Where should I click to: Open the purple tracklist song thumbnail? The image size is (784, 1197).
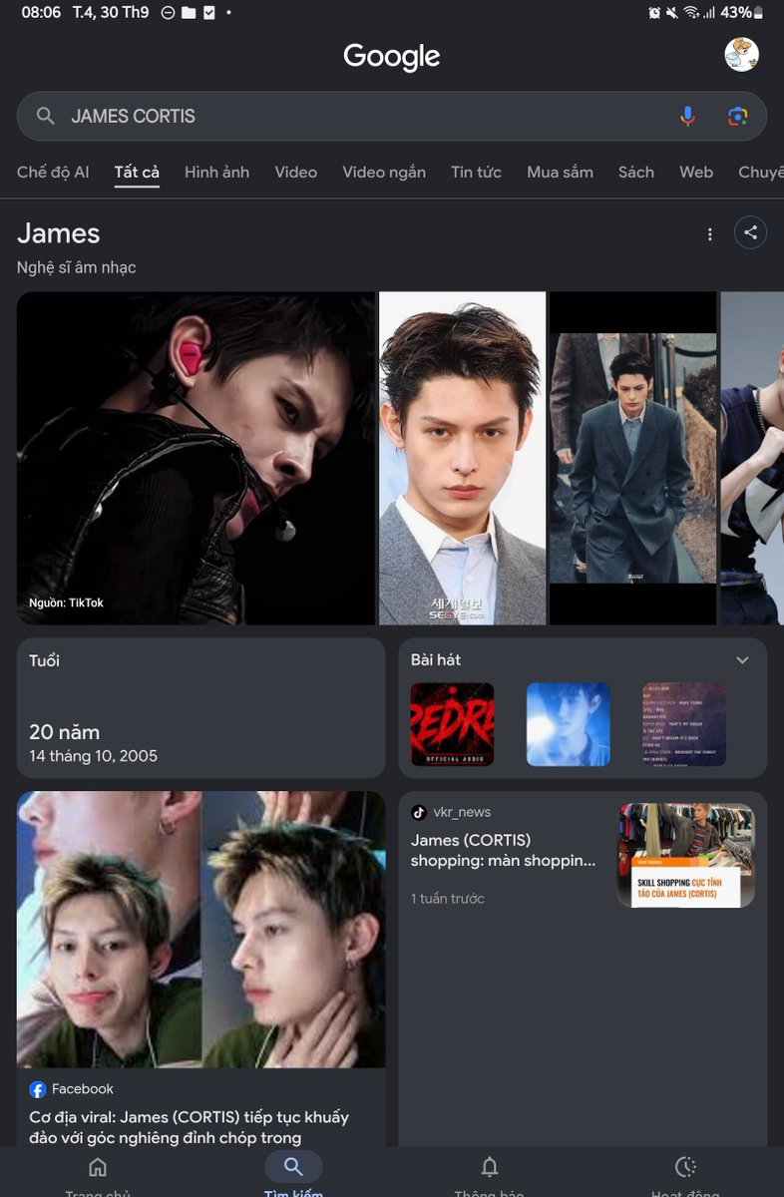[x=684, y=724]
